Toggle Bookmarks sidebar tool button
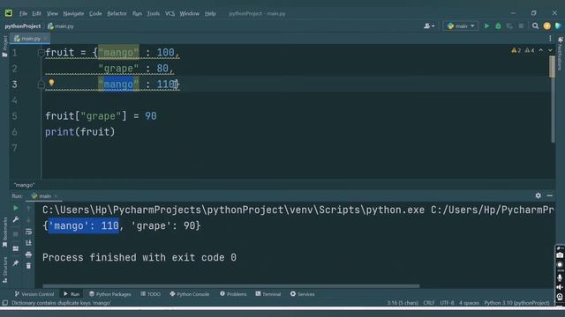The image size is (565, 317). tap(4, 232)
